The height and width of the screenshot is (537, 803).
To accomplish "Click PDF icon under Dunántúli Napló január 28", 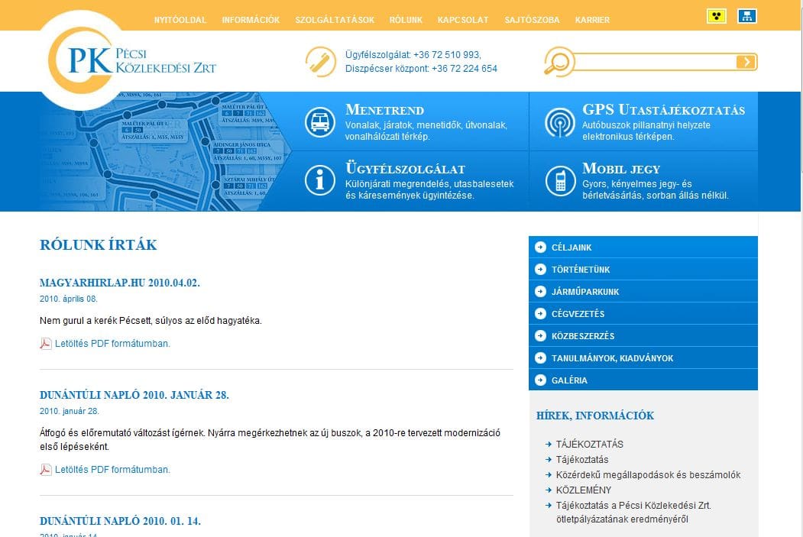I will 46,470.
